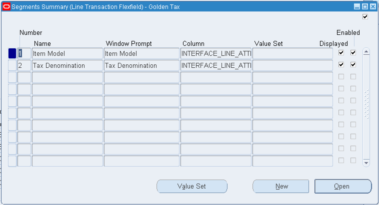The image size is (379, 205).
Task: Disable the Tax Denomination segment Enabled checkbox
Action: 353,64
